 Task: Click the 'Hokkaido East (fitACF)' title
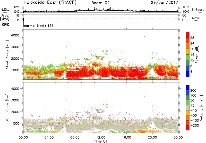tap(50, 3)
